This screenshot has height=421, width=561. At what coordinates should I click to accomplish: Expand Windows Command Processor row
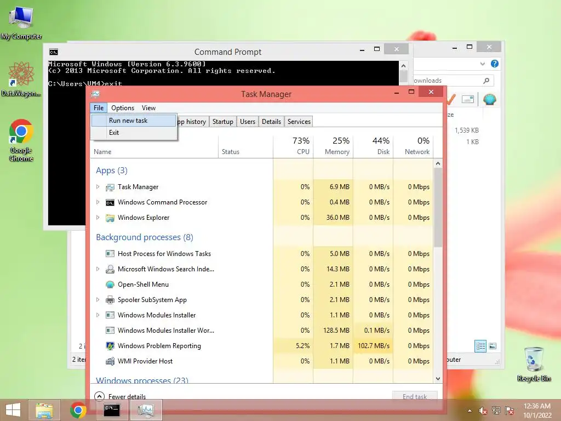pos(98,202)
